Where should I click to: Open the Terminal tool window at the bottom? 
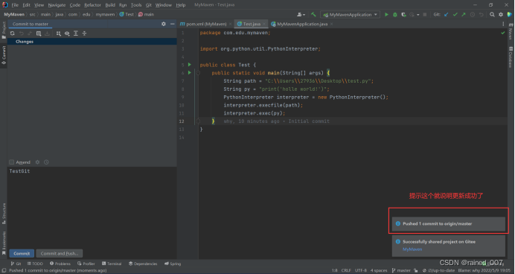[112, 264]
